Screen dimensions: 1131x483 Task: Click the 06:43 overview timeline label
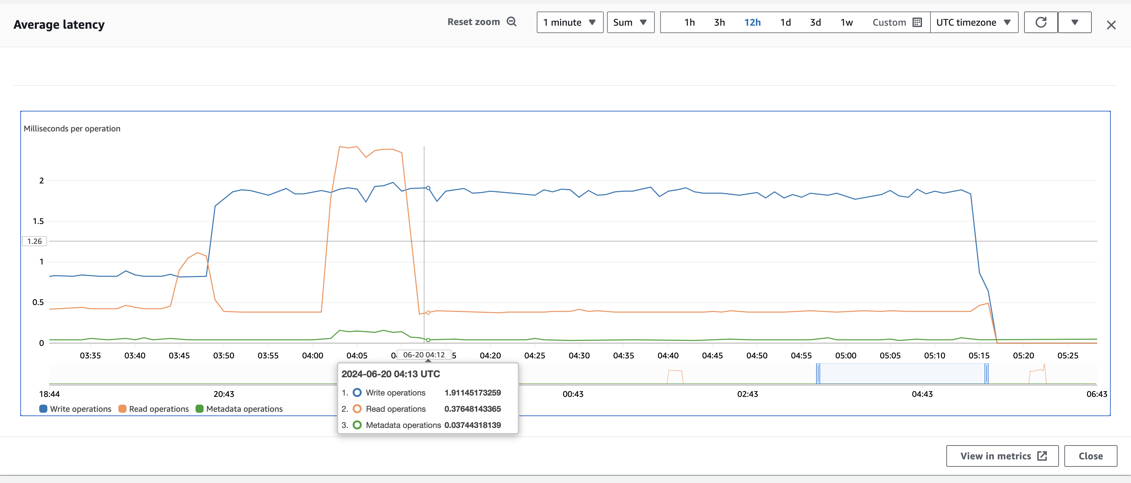click(x=1097, y=394)
